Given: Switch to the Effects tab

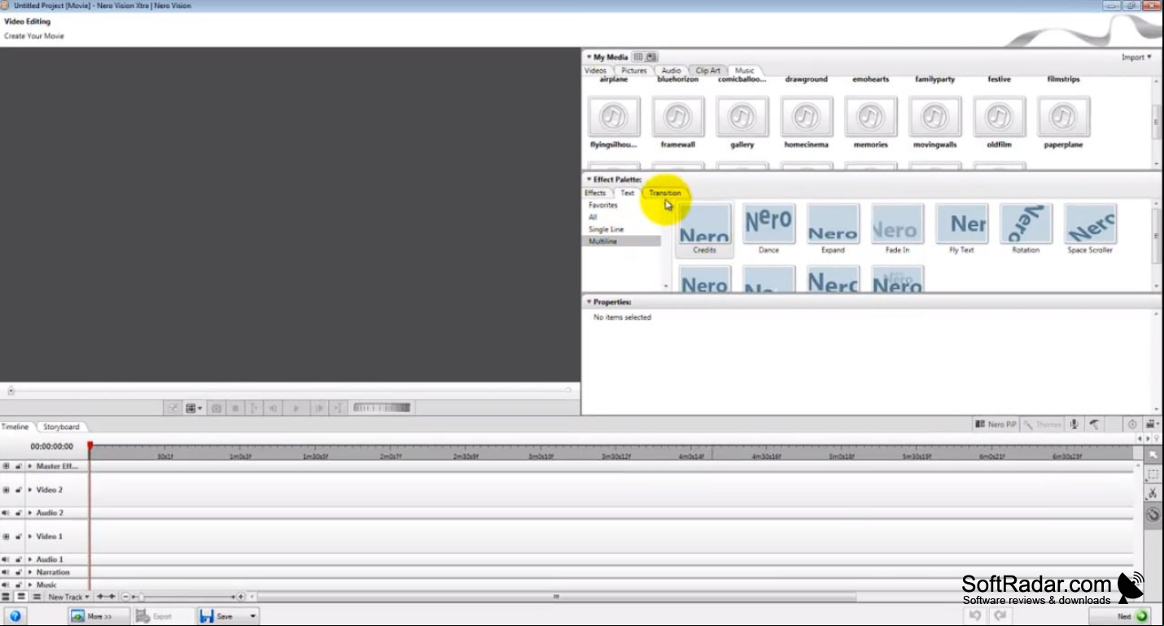Looking at the screenshot, I should 595,193.
